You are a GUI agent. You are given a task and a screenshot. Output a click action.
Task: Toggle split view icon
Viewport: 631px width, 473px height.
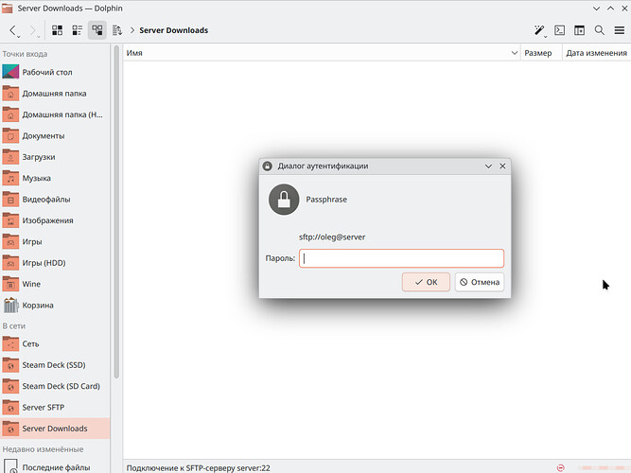(580, 30)
